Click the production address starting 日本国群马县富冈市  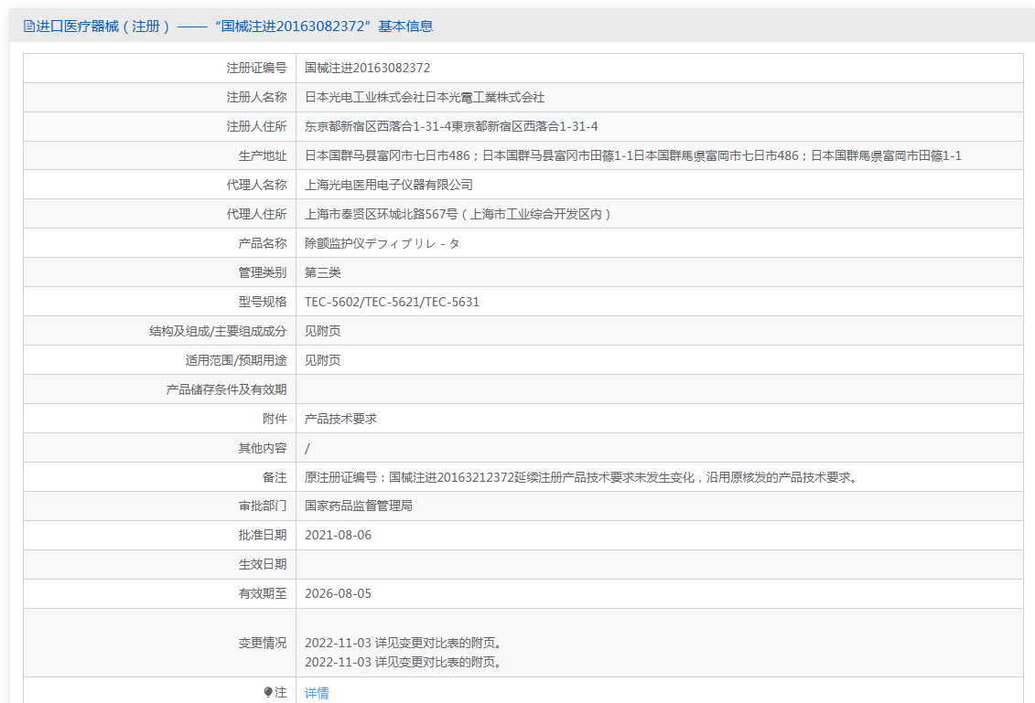633,155
